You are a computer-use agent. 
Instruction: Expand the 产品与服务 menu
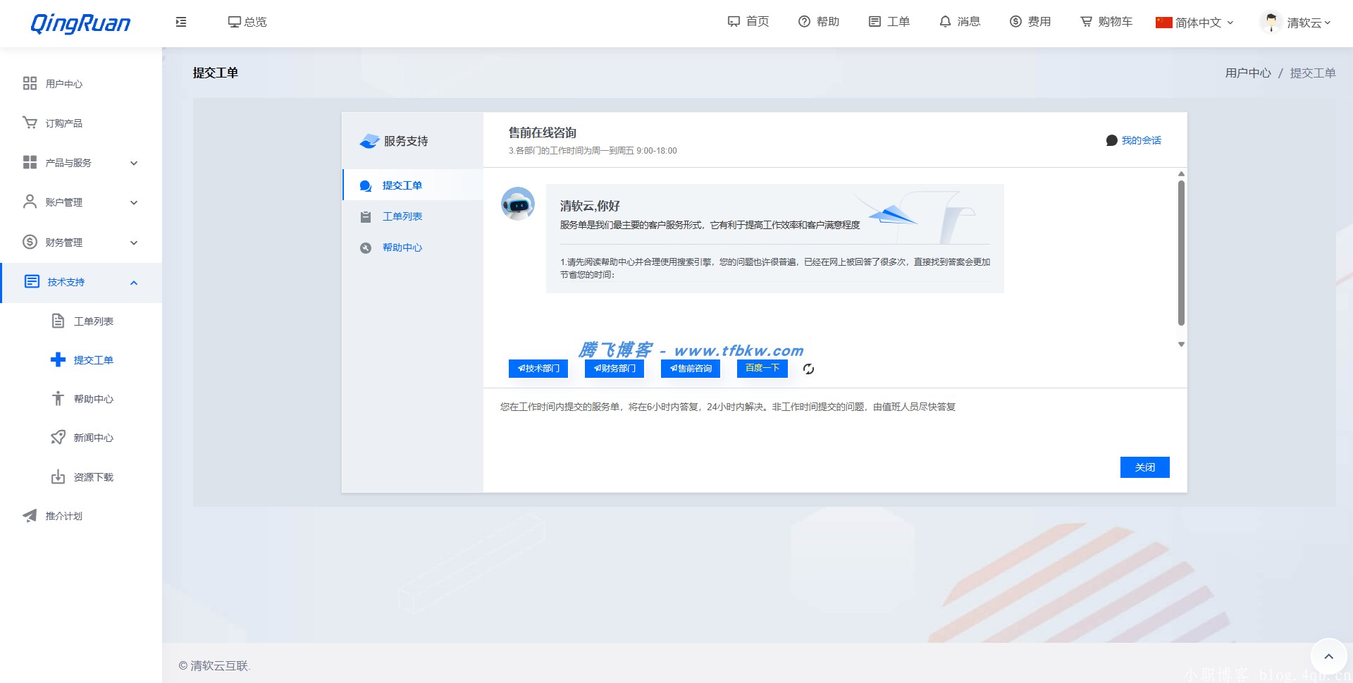coord(134,163)
